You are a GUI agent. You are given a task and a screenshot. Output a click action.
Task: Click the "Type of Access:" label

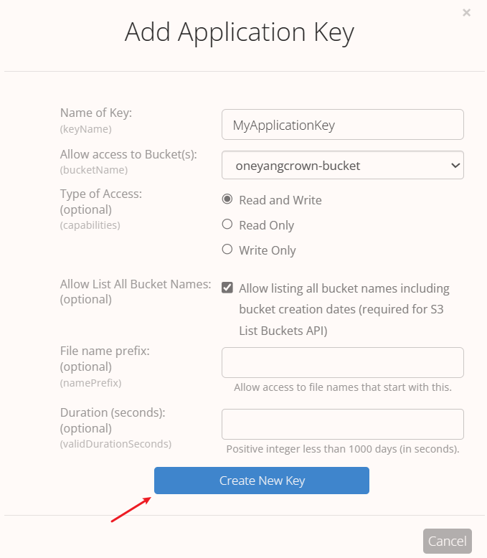[101, 194]
